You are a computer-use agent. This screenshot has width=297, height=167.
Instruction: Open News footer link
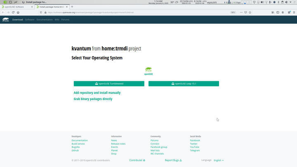[x=114, y=140]
